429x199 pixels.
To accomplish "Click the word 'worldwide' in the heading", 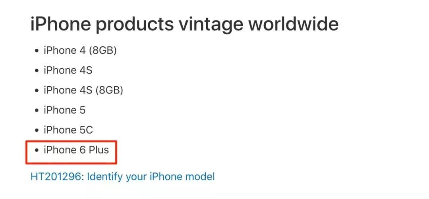I will coord(293,24).
